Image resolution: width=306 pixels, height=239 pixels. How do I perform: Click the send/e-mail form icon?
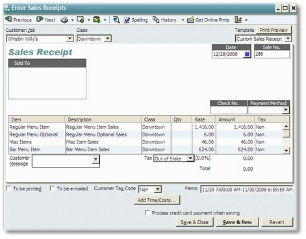point(81,20)
